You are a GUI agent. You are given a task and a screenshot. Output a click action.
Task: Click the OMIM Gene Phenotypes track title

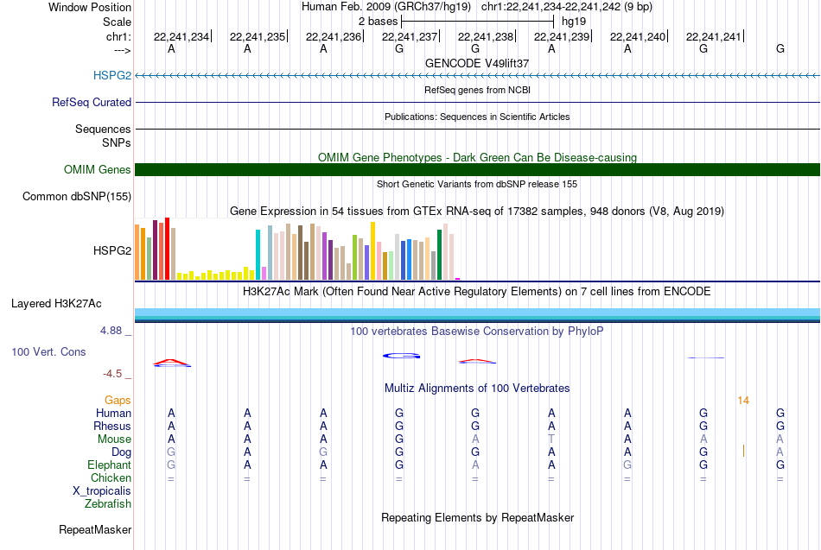[x=478, y=157]
